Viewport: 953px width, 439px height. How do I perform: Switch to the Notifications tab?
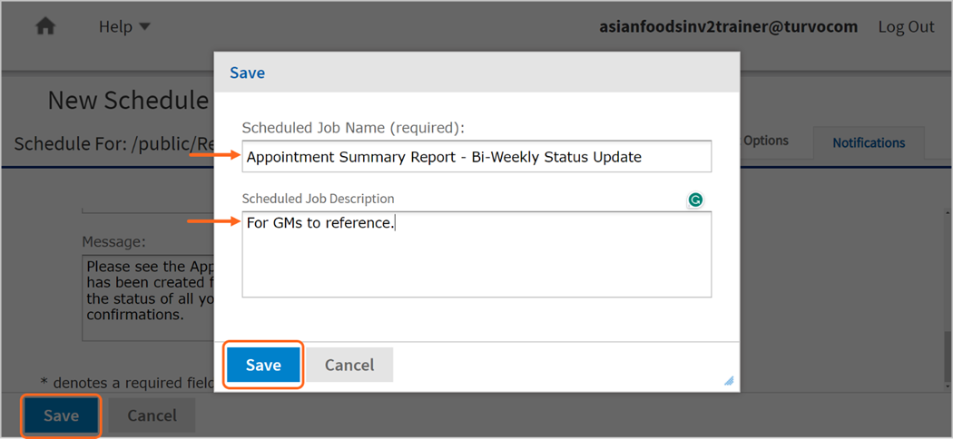(x=869, y=143)
